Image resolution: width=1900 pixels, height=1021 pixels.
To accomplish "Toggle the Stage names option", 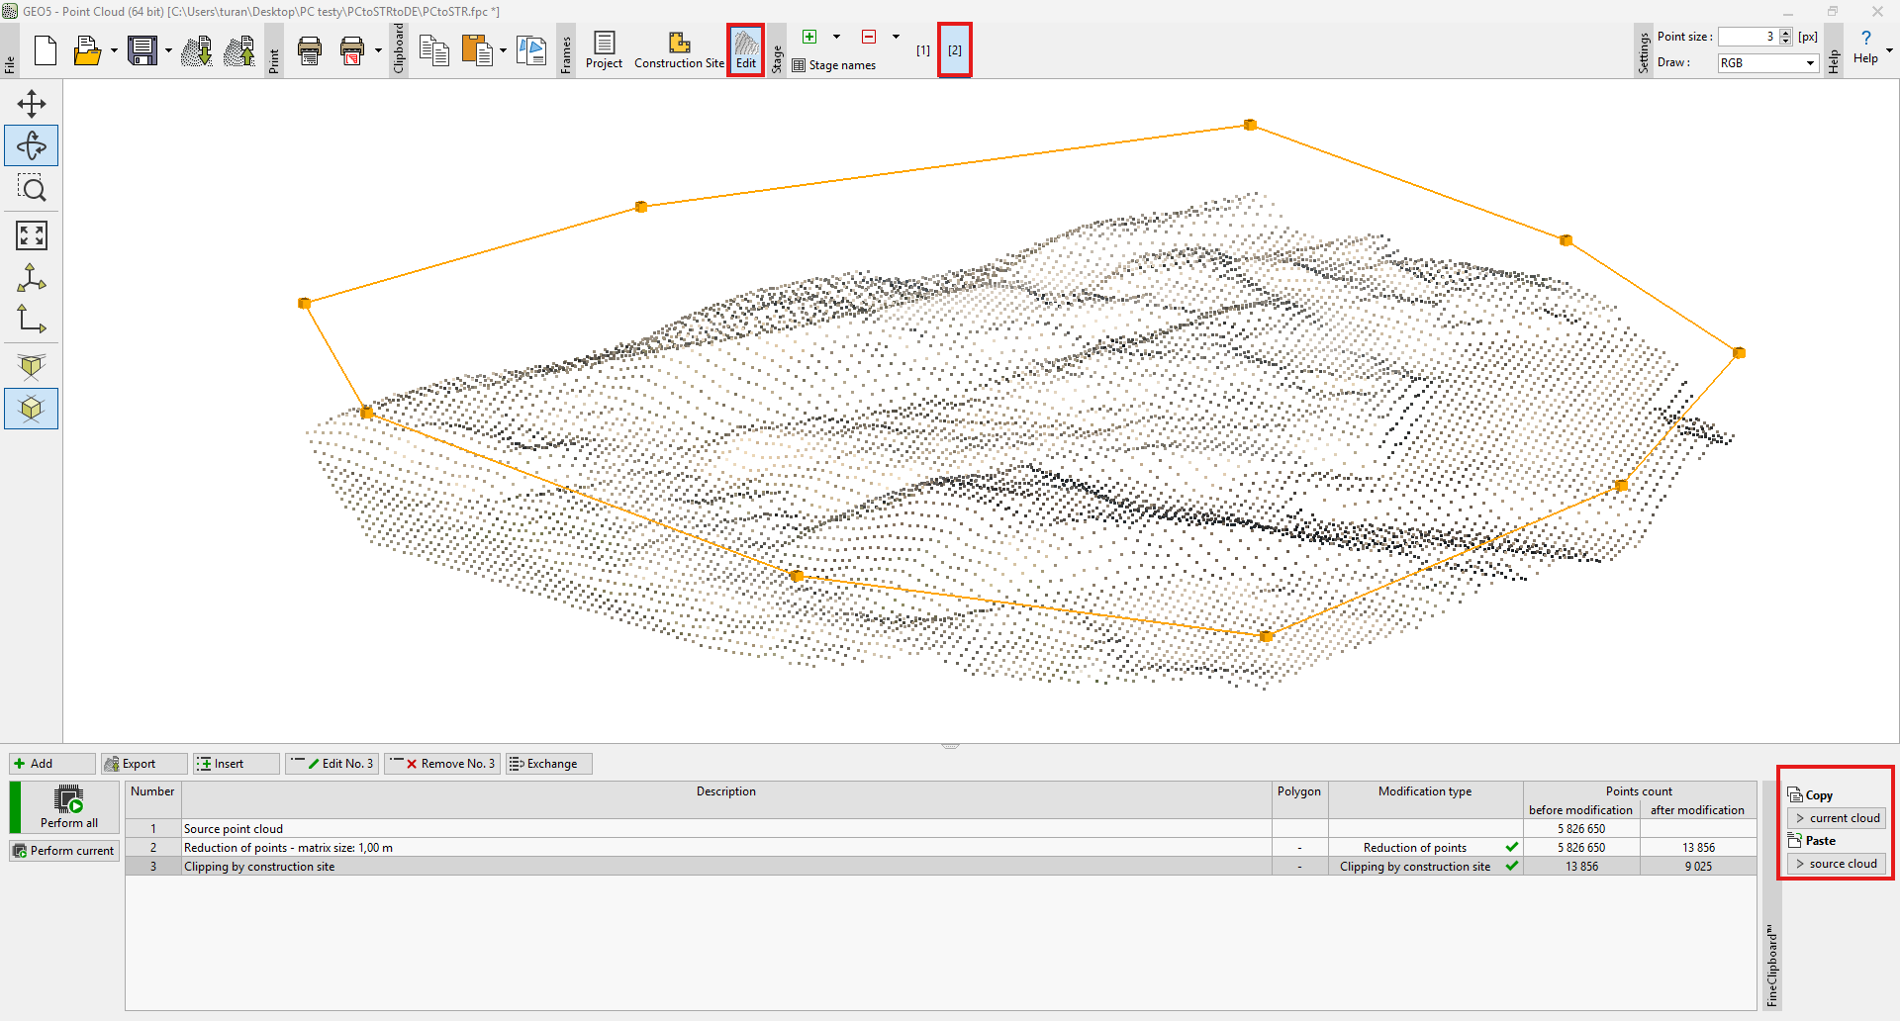I will point(834,65).
